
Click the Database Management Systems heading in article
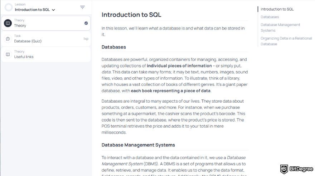138,145
